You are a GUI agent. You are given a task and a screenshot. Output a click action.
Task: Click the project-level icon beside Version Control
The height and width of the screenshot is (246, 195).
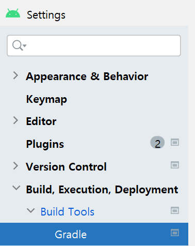click(175, 165)
